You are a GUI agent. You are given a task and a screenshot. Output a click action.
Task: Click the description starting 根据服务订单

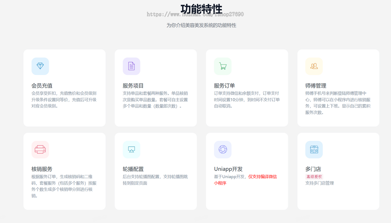pos(64,186)
